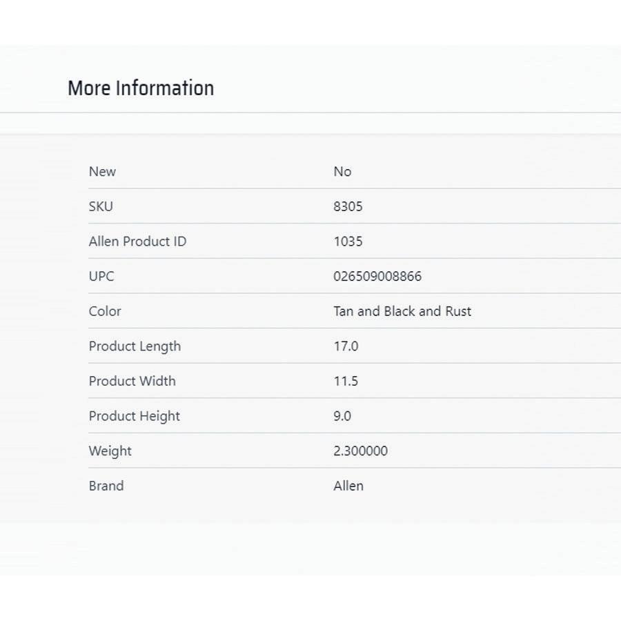The height and width of the screenshot is (621, 621).
Task: Click the Product Height label
Action: 134,416
